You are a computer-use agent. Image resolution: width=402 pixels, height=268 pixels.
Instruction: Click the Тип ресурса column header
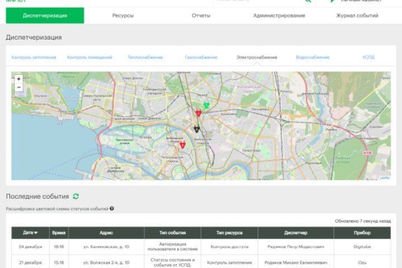[x=229, y=233]
